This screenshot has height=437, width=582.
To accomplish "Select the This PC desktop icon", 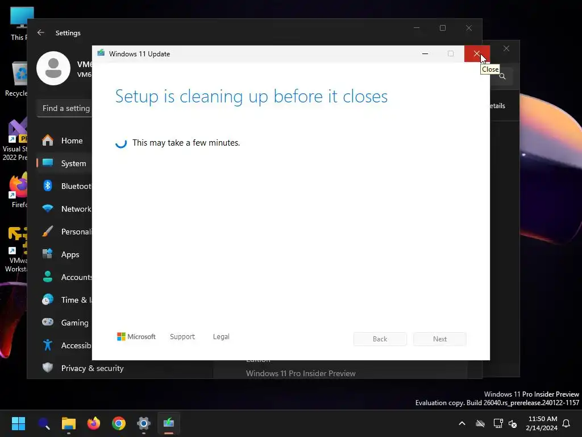I will pos(19,23).
